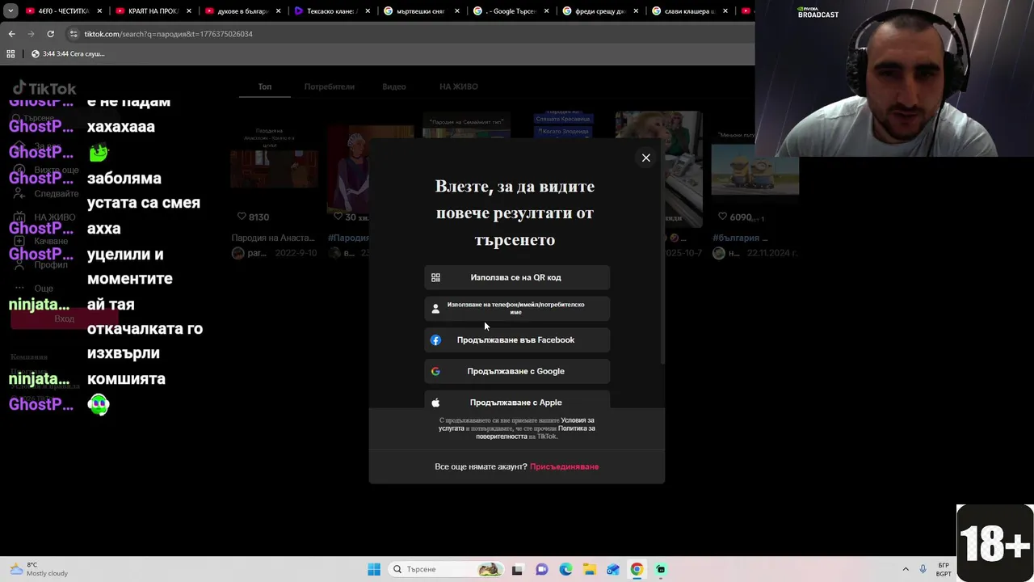The width and height of the screenshot is (1034, 582).
Task: Close the мъртвешки сняг tab
Action: [456, 11]
